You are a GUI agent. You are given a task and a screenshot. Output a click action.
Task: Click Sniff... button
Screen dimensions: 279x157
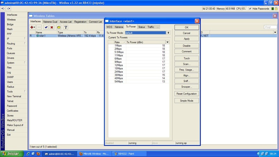pos(187,81)
